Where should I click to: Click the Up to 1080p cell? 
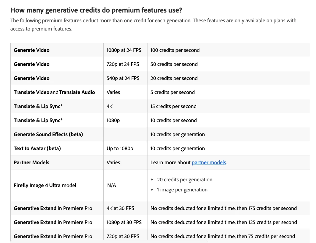pos(120,148)
